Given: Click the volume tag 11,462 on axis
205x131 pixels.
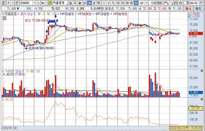Looking at the screenshot, I should pyautogui.click(x=195, y=93).
